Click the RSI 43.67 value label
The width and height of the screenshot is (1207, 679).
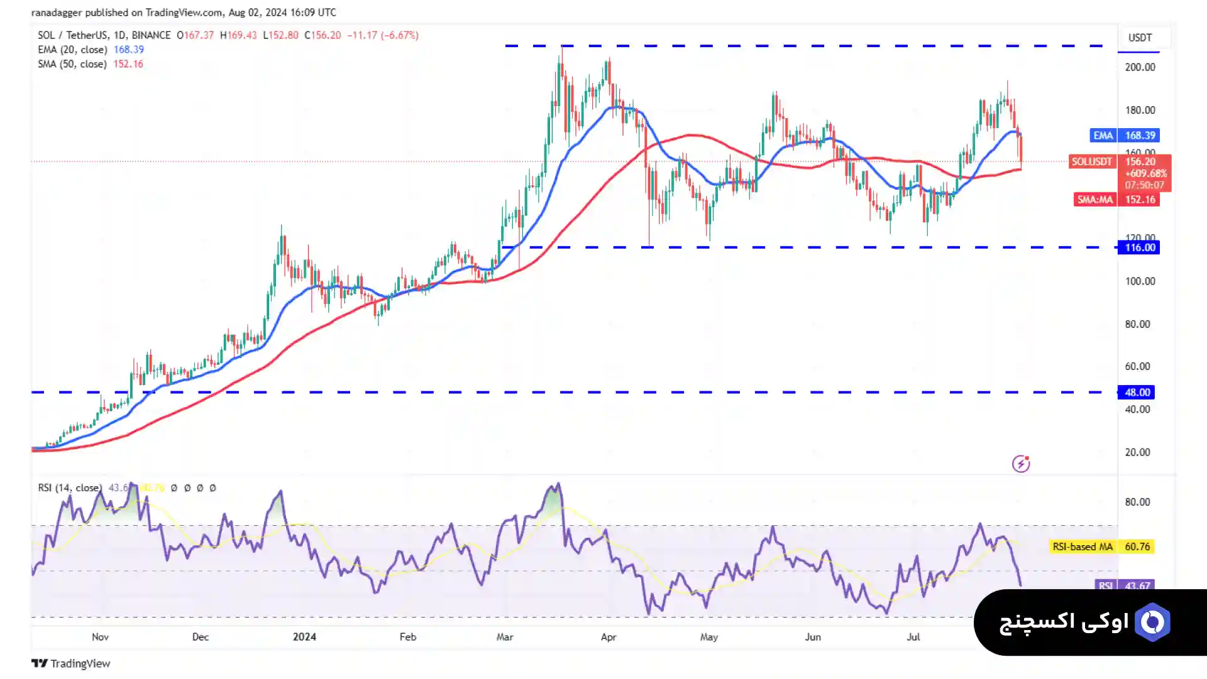[1125, 585]
